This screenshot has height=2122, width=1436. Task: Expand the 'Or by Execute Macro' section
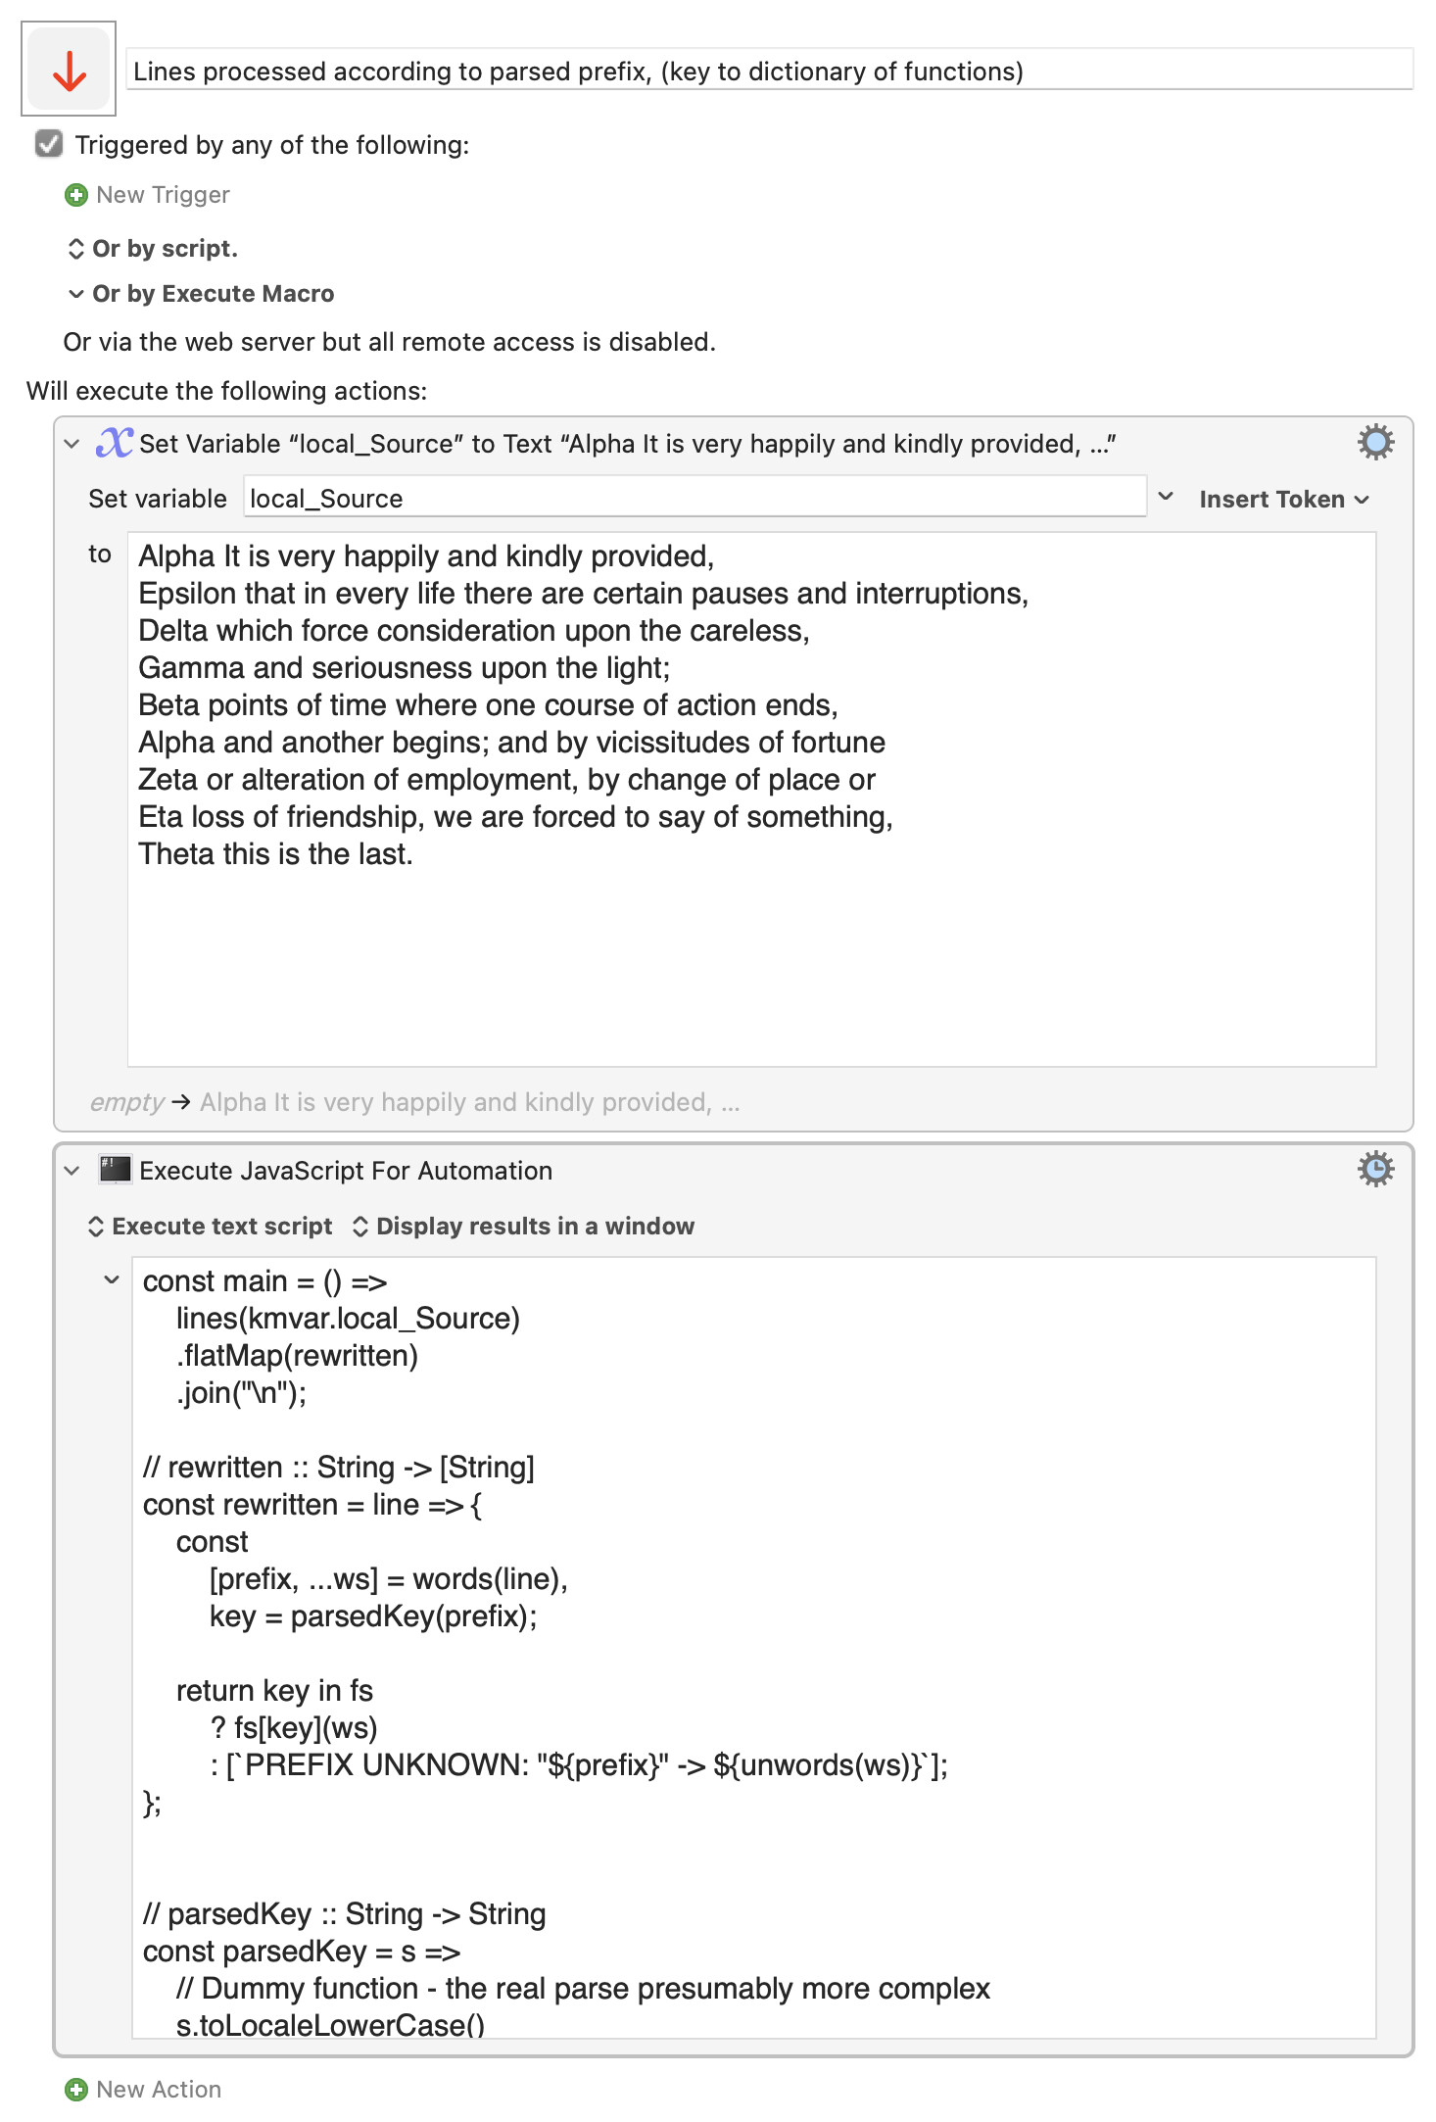tap(202, 294)
